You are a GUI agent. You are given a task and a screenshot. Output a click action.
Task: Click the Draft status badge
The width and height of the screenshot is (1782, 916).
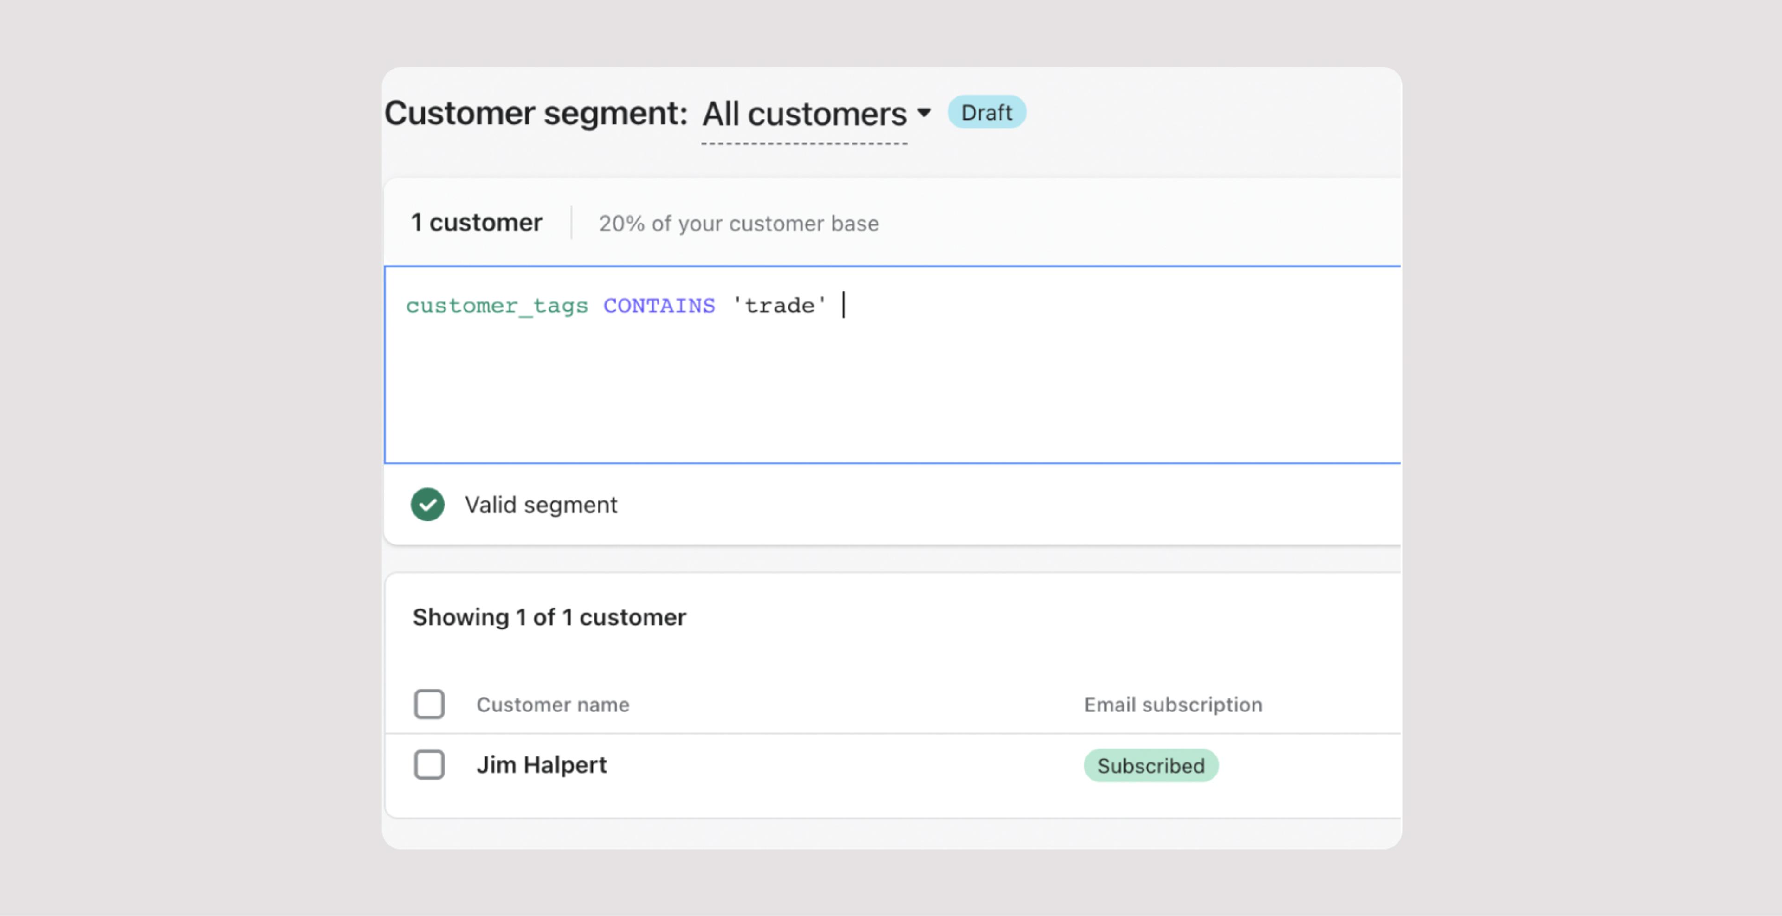coord(986,113)
